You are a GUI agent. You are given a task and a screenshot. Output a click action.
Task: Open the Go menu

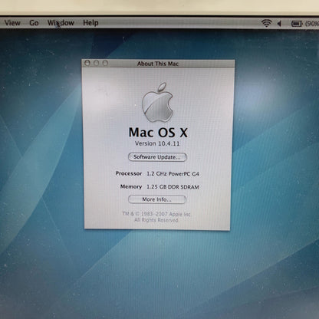tap(34, 23)
